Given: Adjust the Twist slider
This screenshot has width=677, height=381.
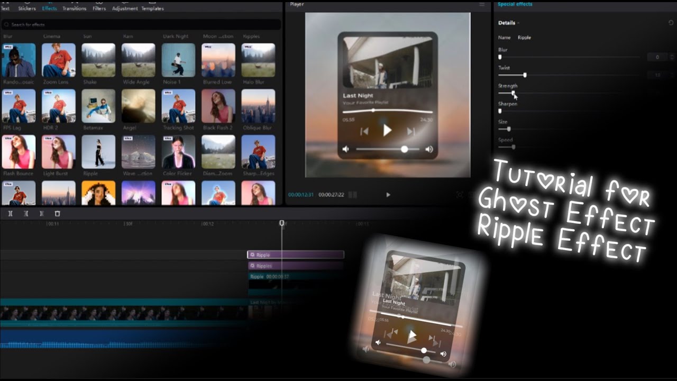Looking at the screenshot, I should tap(570, 75).
